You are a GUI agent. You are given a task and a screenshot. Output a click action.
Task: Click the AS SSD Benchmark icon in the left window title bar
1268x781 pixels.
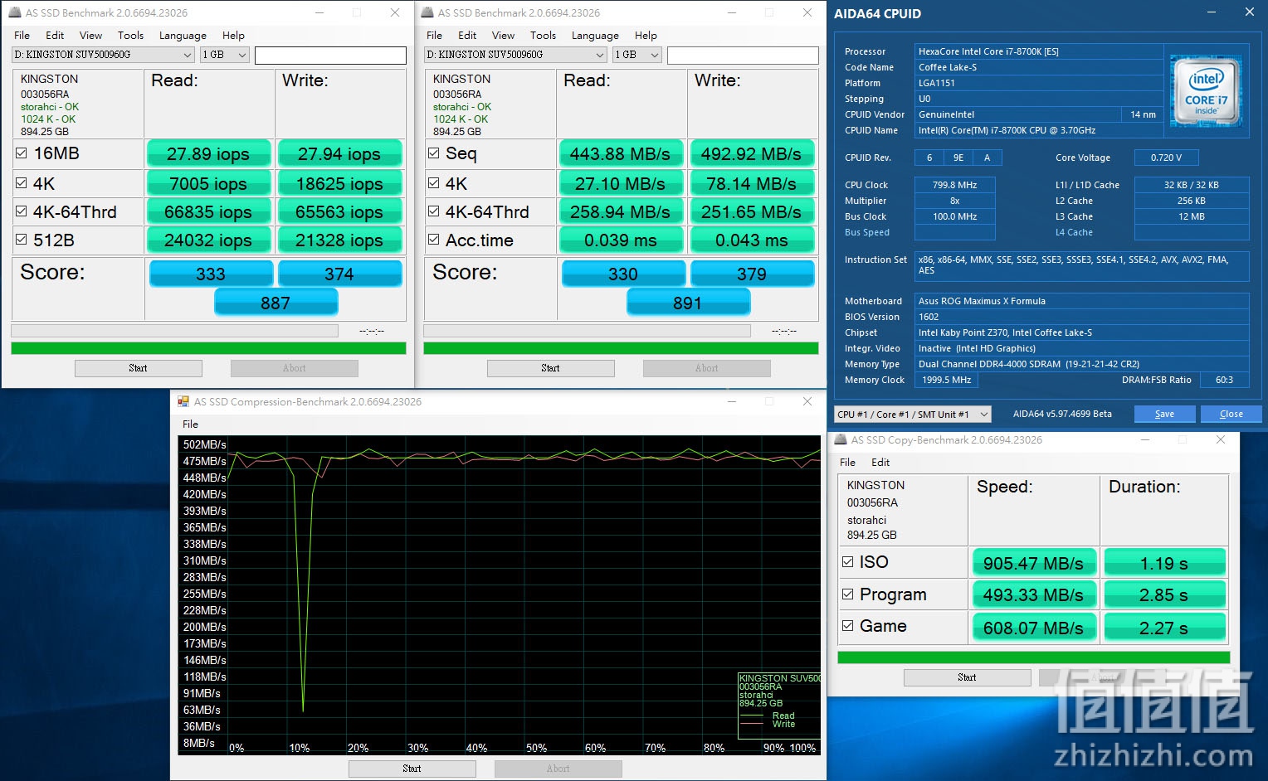click(x=15, y=12)
